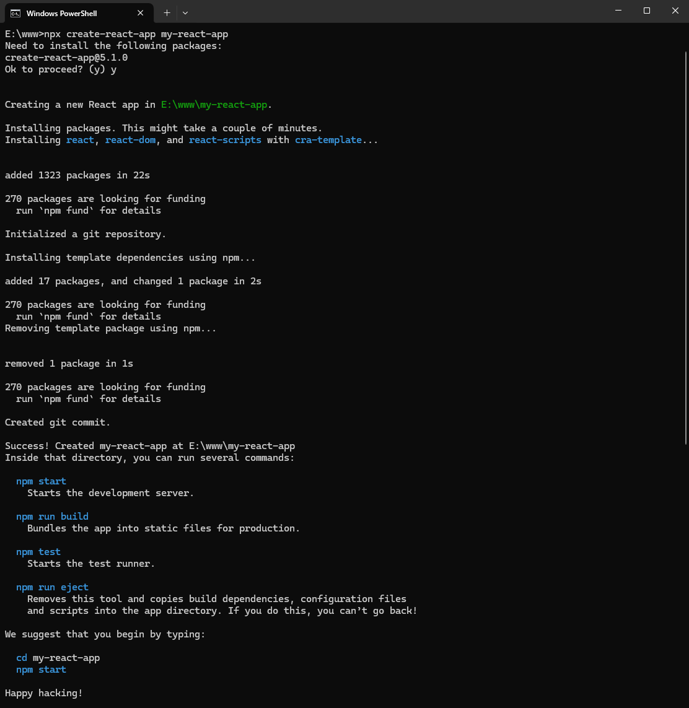
Task: Click 'Removing template package using npm...' line
Action: pos(111,328)
